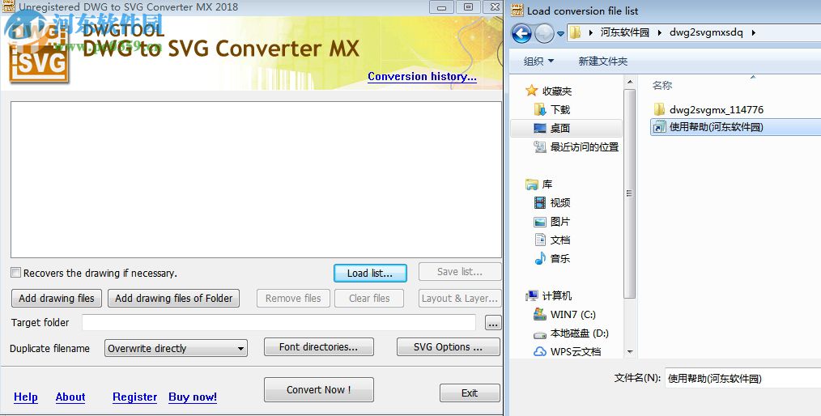Click the Target folder input field
This screenshot has width=821, height=416.
pyautogui.click(x=279, y=322)
